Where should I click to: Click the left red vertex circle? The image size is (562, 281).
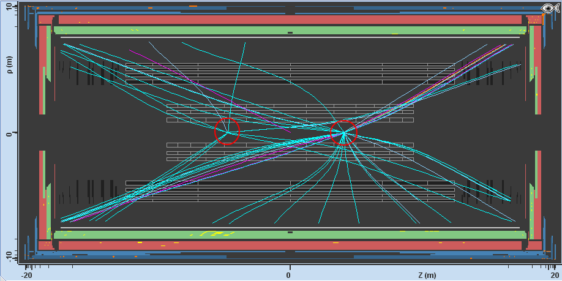point(227,131)
